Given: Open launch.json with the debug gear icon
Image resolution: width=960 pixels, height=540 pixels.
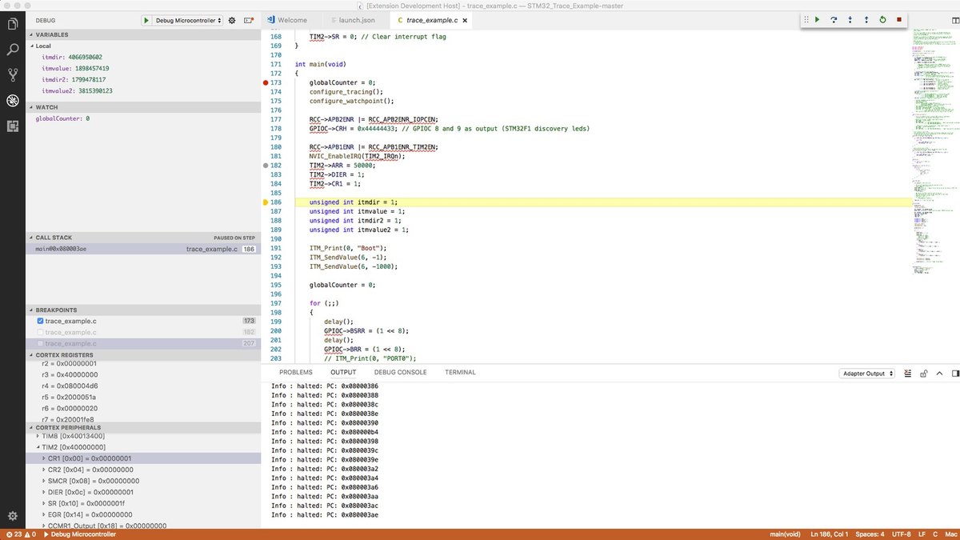Looking at the screenshot, I should [232, 20].
